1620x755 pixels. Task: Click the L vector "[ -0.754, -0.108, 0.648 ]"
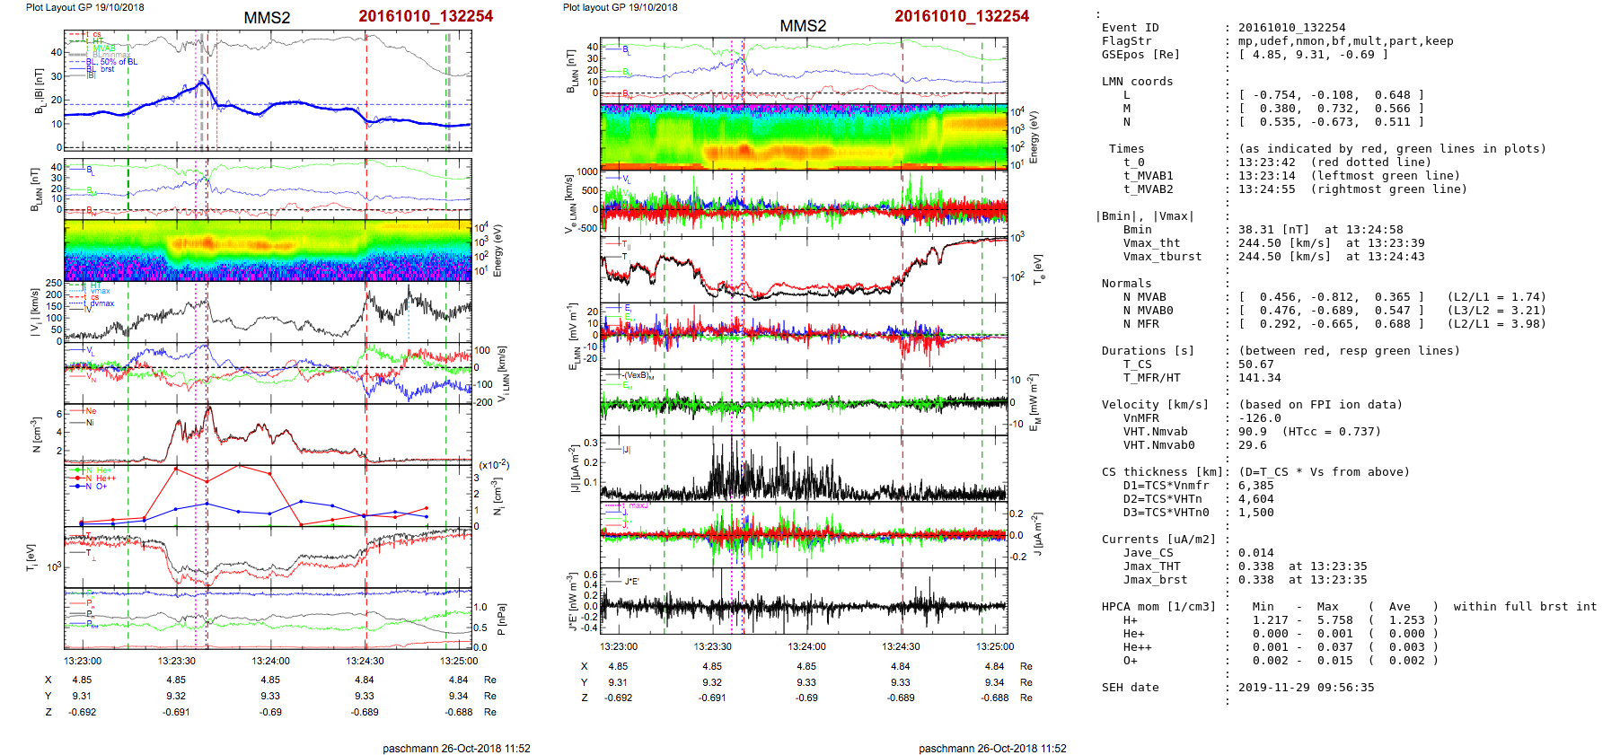1331,95
